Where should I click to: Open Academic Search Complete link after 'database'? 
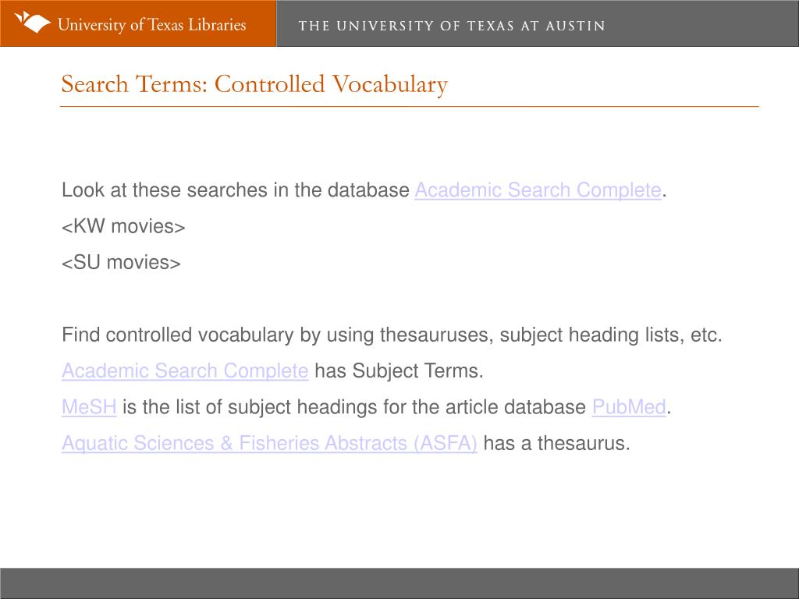point(538,190)
